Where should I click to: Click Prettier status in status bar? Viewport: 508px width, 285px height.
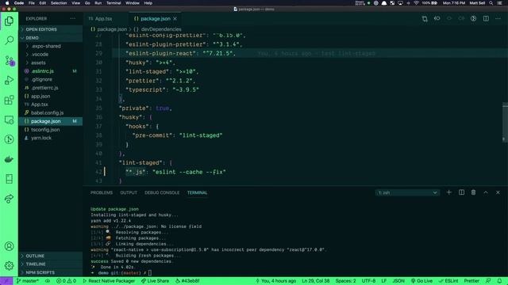click(471, 281)
